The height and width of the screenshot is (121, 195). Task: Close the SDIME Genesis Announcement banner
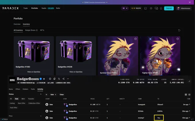(190, 2)
